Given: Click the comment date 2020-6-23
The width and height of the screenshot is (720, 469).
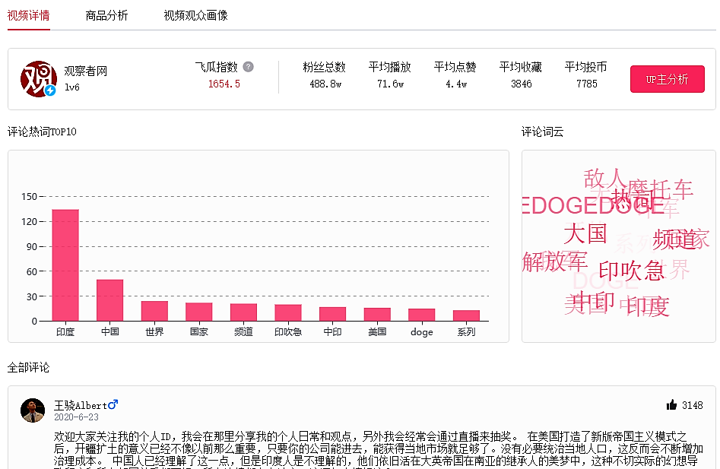Looking at the screenshot, I should tap(76, 417).
